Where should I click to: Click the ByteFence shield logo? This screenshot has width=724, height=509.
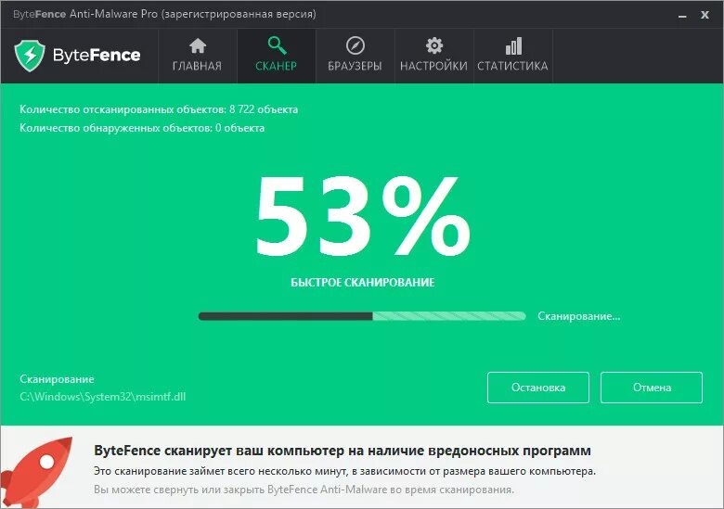tap(30, 56)
